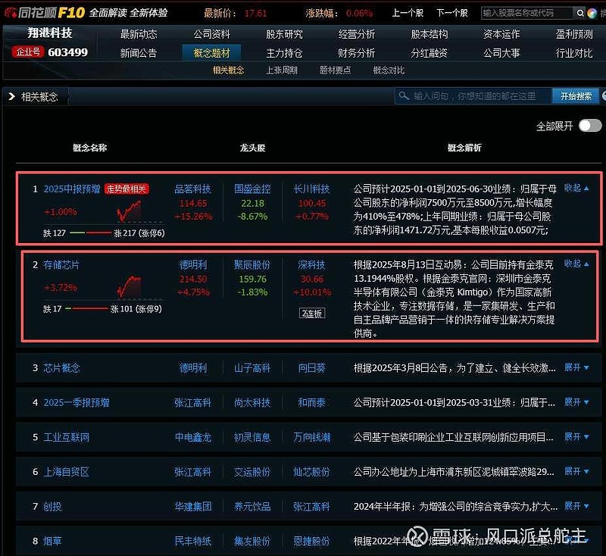The image size is (606, 556).
Task: Click the colorful browser icon at top right
Action: [x=592, y=13]
